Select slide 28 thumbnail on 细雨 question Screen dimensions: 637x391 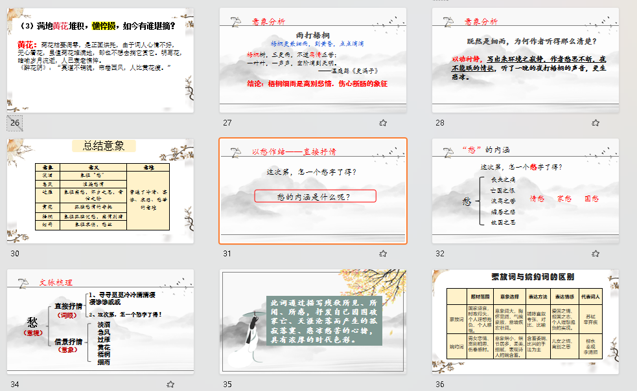(526, 60)
